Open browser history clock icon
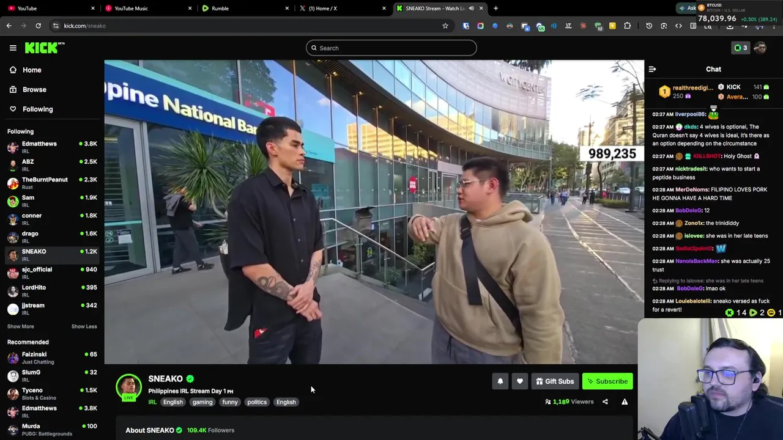Image resolution: width=783 pixels, height=440 pixels. coord(649,26)
